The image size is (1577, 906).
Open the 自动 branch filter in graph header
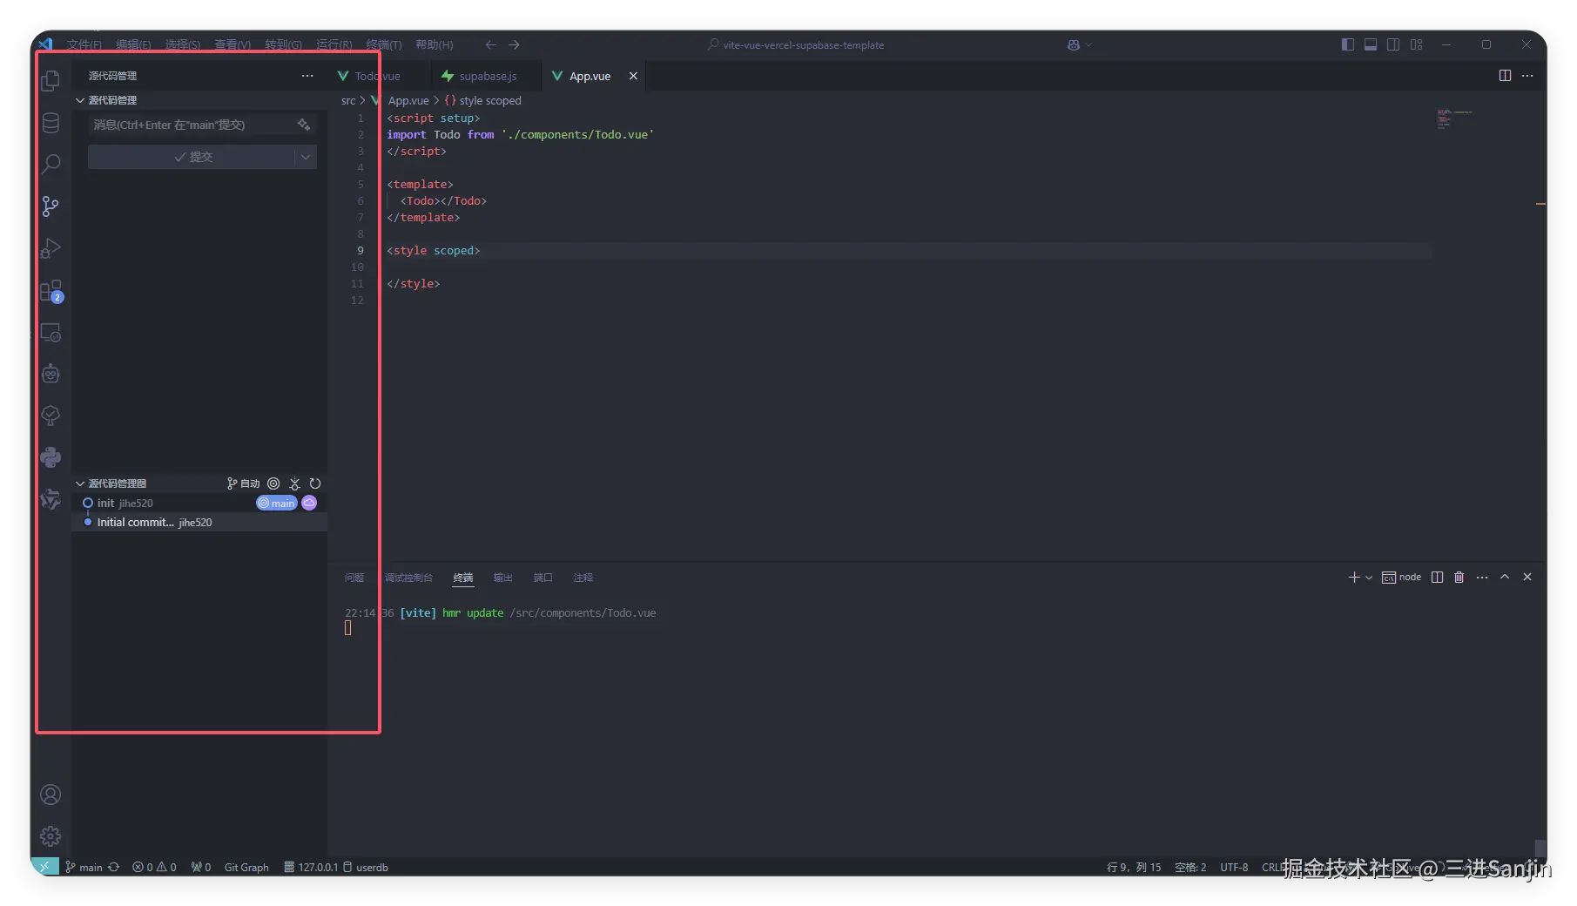[244, 483]
